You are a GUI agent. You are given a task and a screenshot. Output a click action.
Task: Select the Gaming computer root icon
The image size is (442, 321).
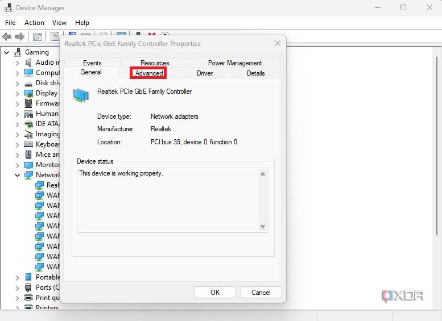coord(18,52)
